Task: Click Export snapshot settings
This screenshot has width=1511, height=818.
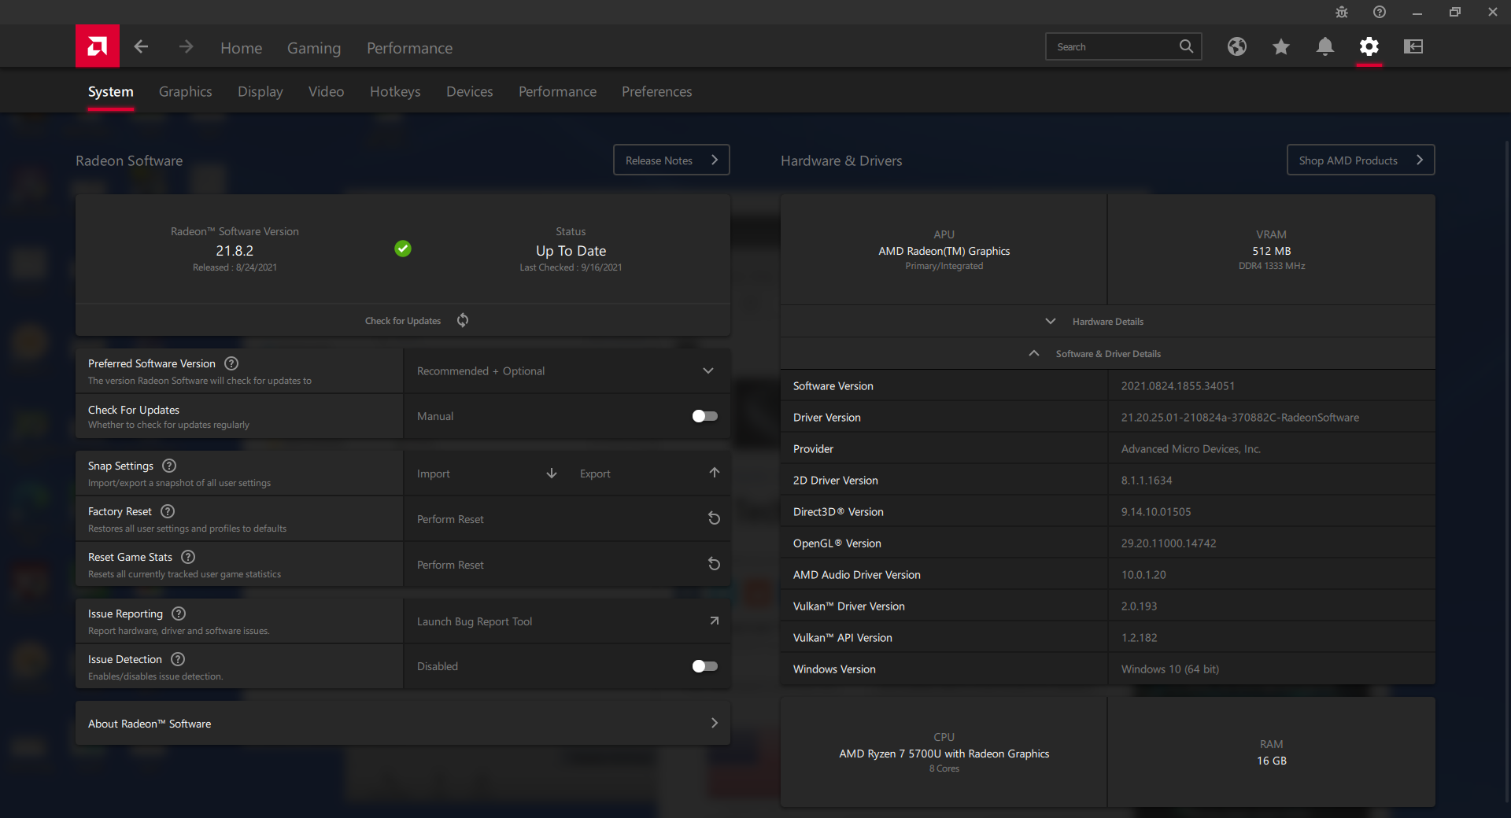Action: pos(648,473)
